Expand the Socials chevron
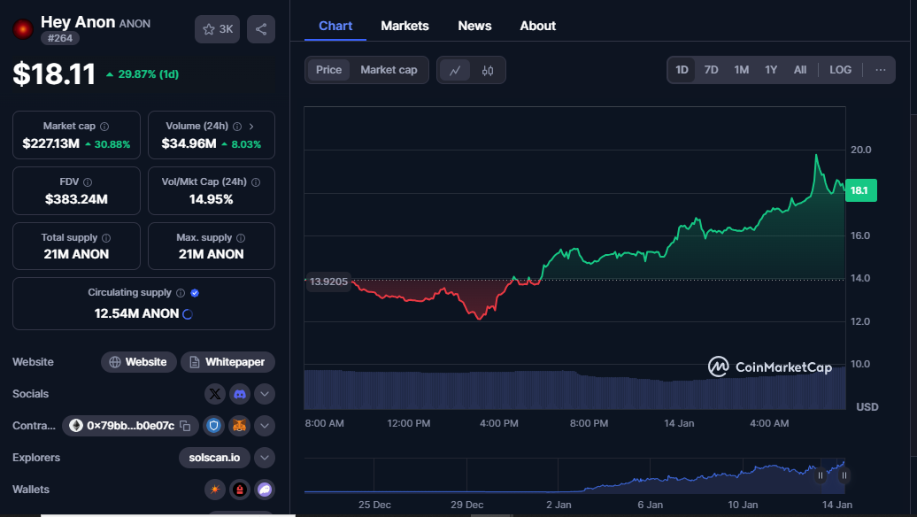This screenshot has height=517, width=917. [264, 394]
